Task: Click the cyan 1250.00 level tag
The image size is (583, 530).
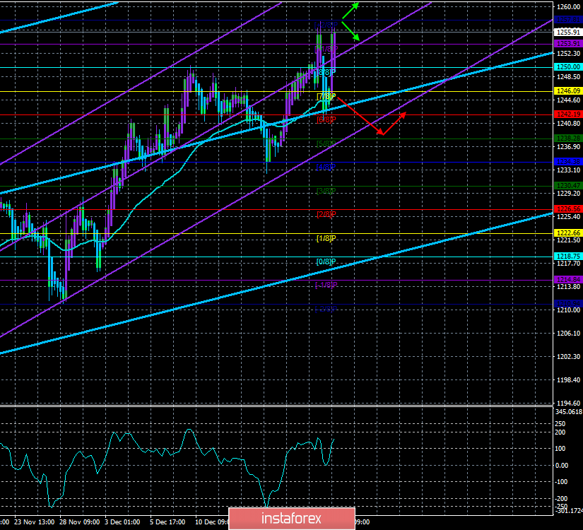Action: coord(568,67)
